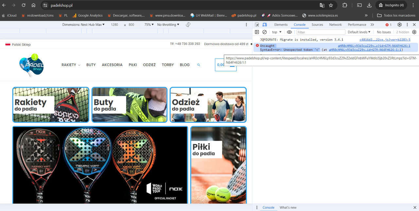Click the red error count badge
This screenshot has height=211, width=419.
pos(389,24)
